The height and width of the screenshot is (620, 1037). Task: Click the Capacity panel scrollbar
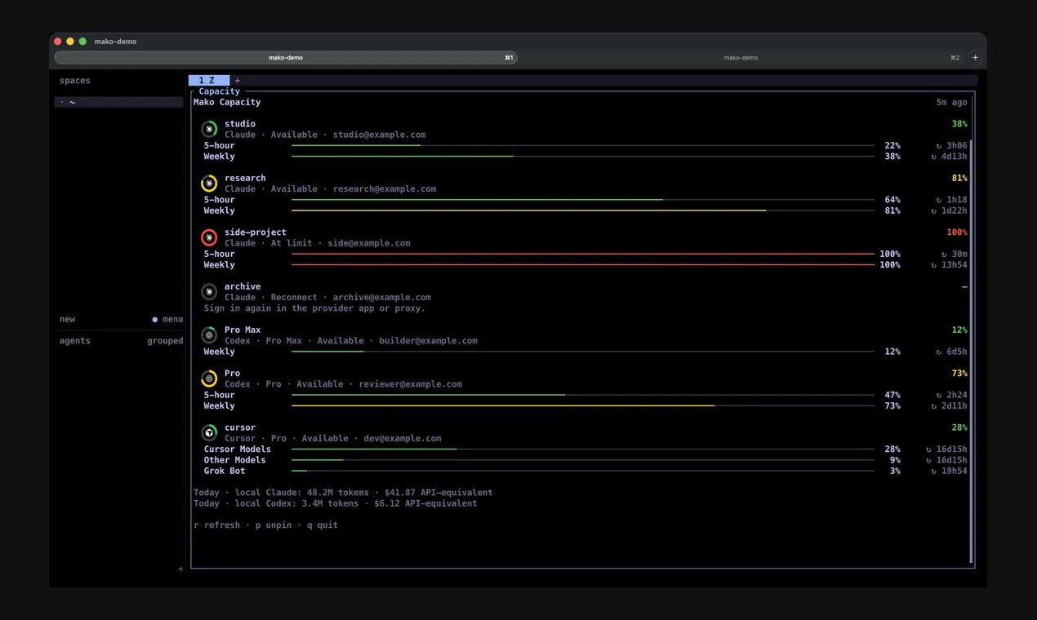(x=971, y=352)
